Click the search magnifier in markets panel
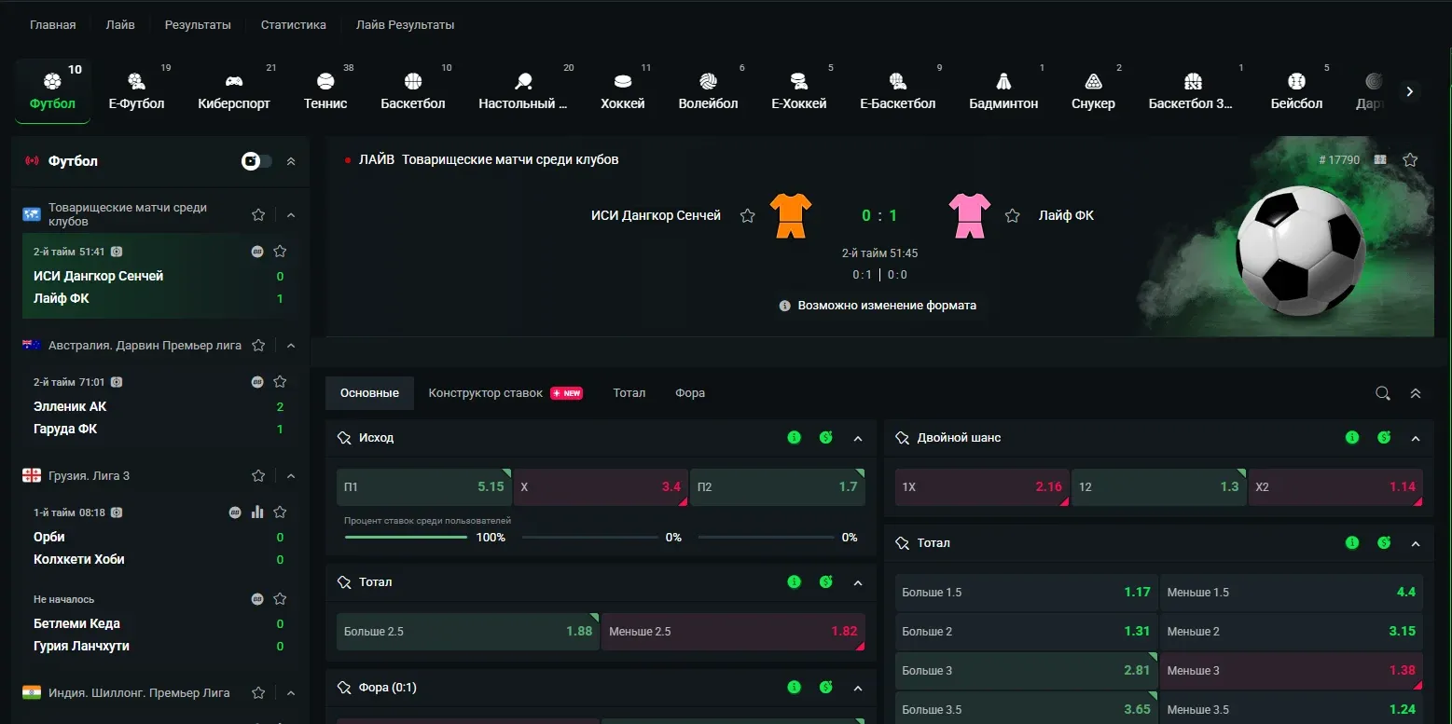 coord(1383,393)
